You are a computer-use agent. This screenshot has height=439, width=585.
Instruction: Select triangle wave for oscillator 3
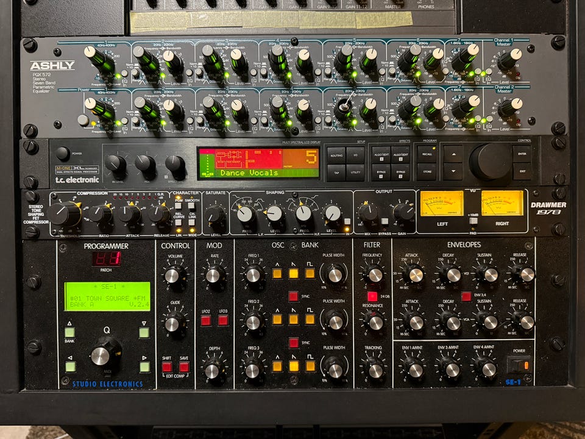coord(277,366)
